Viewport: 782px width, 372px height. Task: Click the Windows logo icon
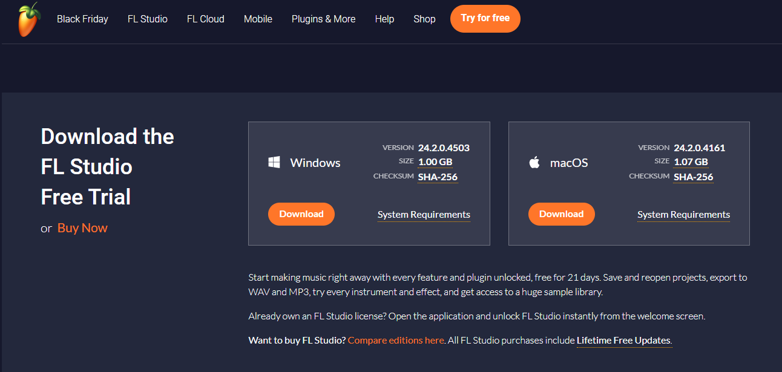tap(274, 162)
